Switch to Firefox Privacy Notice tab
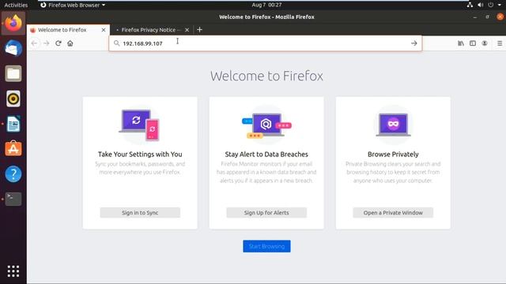This screenshot has height=284, width=506. [151, 30]
